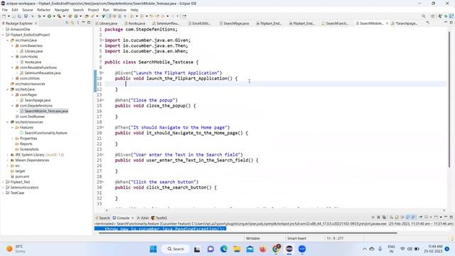Minimize the Console view panel
Screen dimensions: 455x256
[446, 217]
